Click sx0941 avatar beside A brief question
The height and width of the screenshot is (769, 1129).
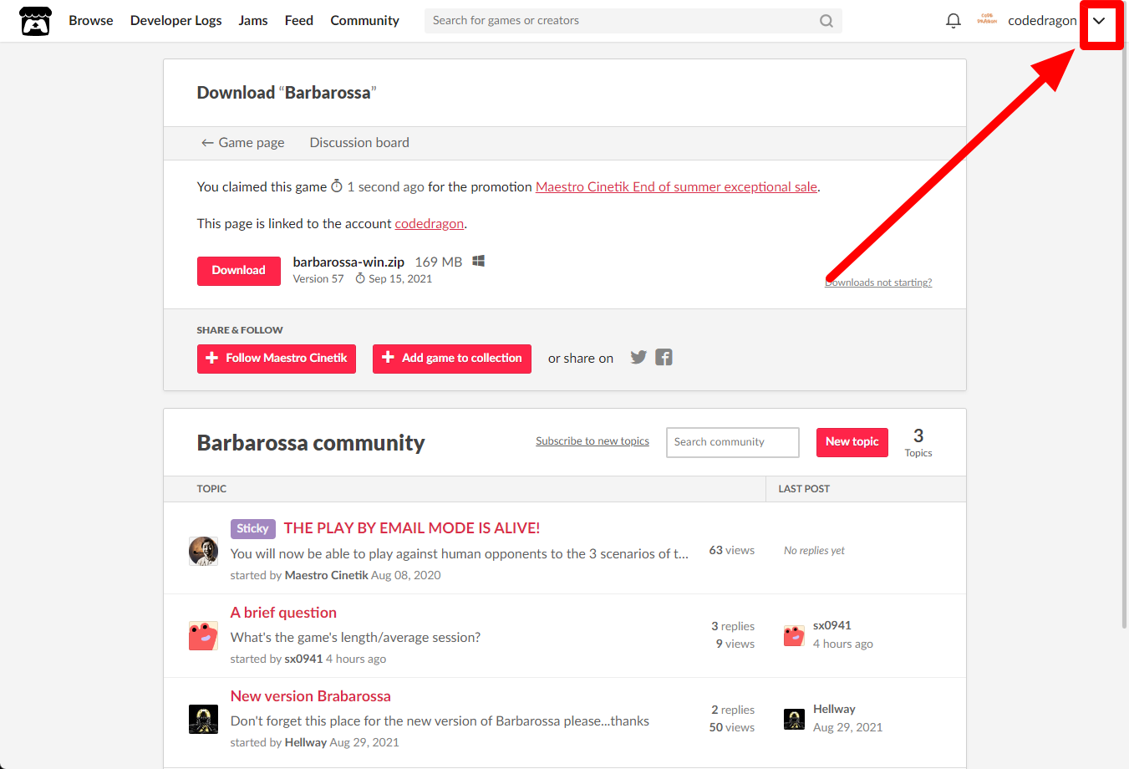tap(203, 636)
